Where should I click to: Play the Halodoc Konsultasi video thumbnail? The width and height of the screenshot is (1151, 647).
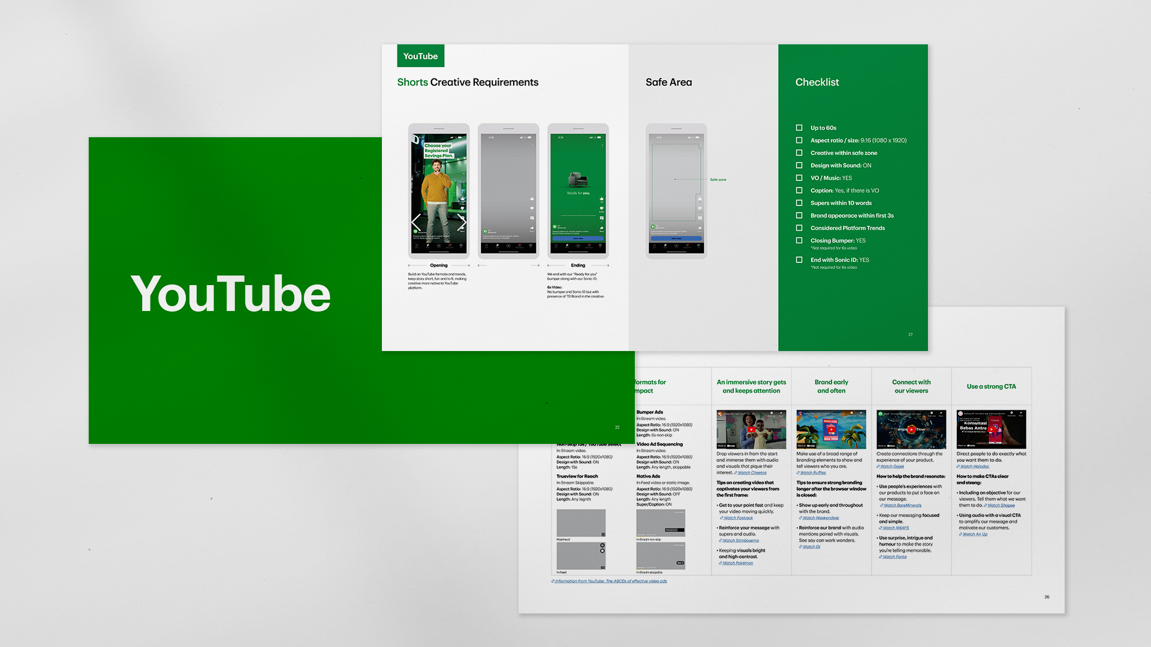pos(991,430)
